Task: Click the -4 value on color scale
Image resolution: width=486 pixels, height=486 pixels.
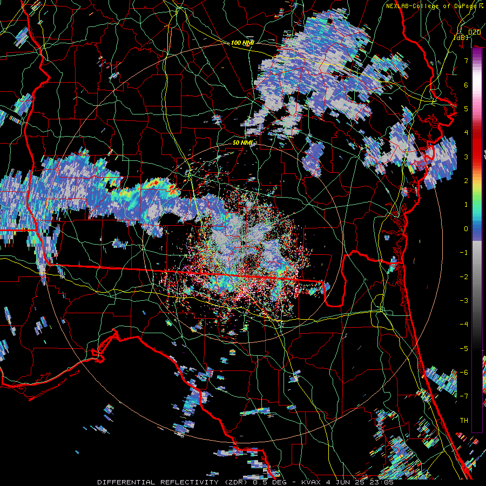Action: [x=464, y=325]
